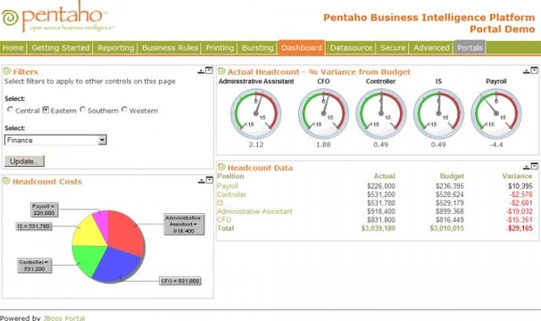
Task: Open the Dashboard tab
Action: [302, 47]
